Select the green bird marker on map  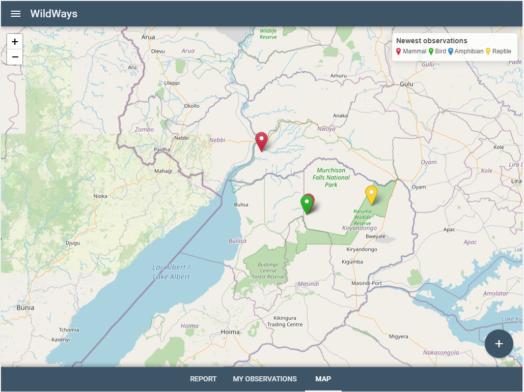pos(306,203)
